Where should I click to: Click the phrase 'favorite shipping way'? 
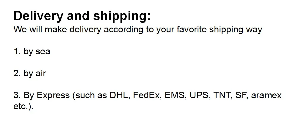click(x=220, y=30)
